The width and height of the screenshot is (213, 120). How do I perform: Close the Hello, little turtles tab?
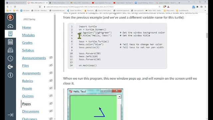pos(47,3)
